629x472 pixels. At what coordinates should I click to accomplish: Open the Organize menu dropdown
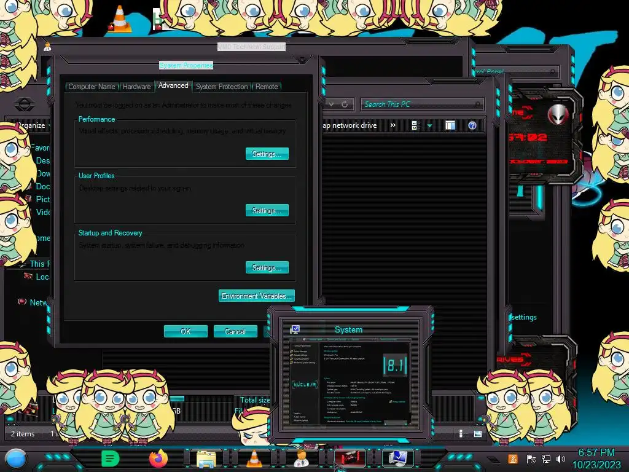click(33, 125)
